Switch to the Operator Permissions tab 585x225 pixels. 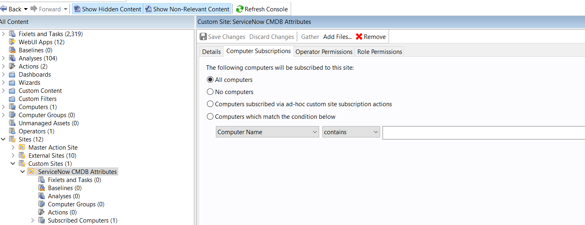click(324, 51)
